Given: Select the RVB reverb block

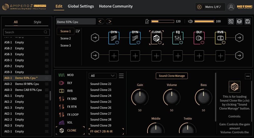Looking at the screenshot, I should coord(220,38).
